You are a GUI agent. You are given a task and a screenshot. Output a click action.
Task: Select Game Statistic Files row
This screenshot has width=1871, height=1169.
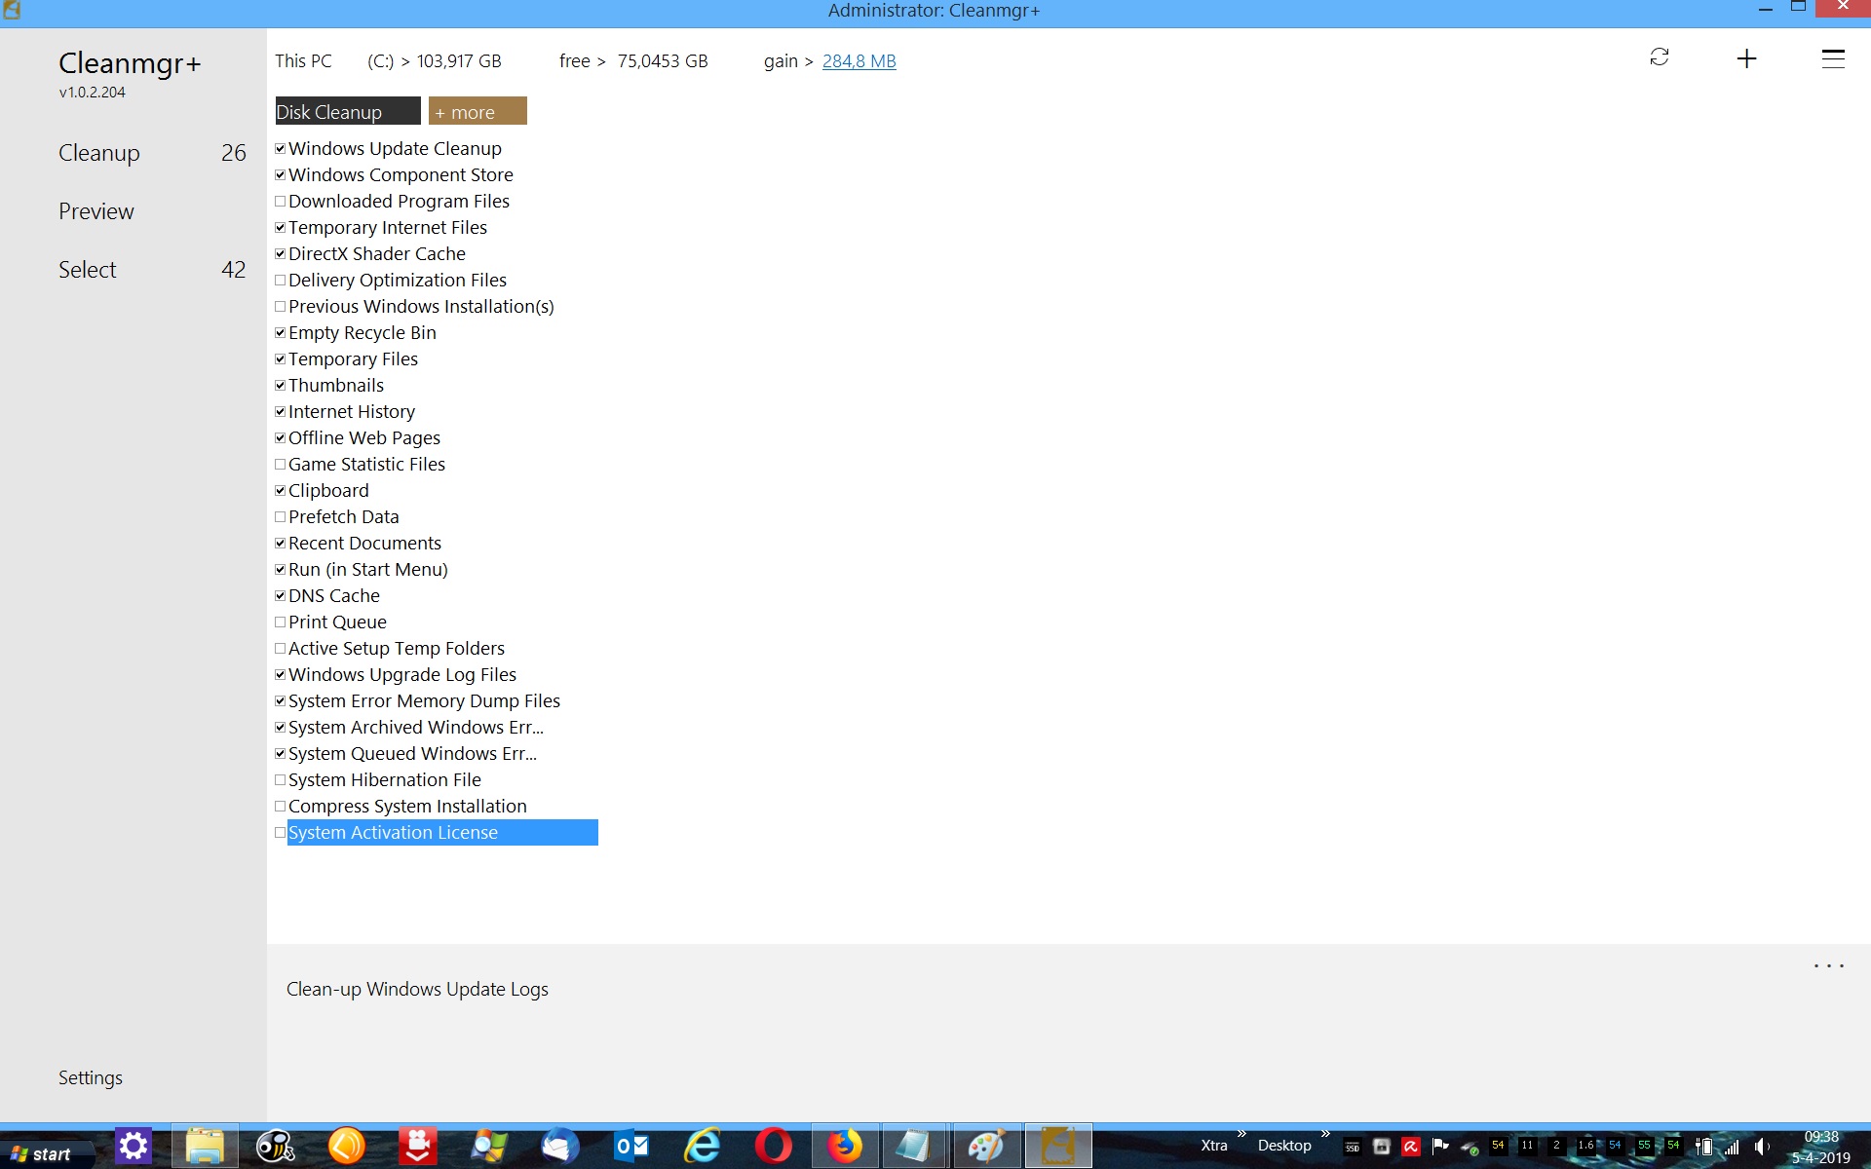(x=366, y=465)
